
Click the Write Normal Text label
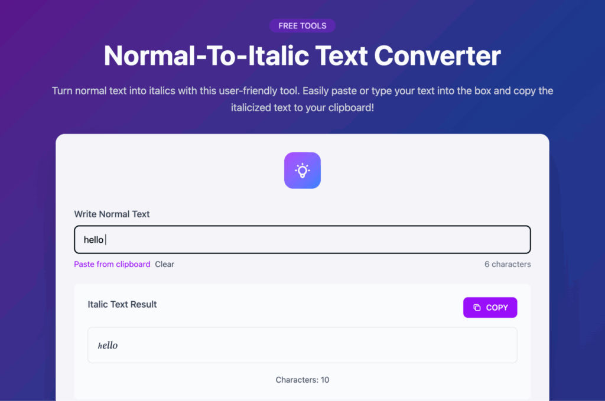(112, 214)
